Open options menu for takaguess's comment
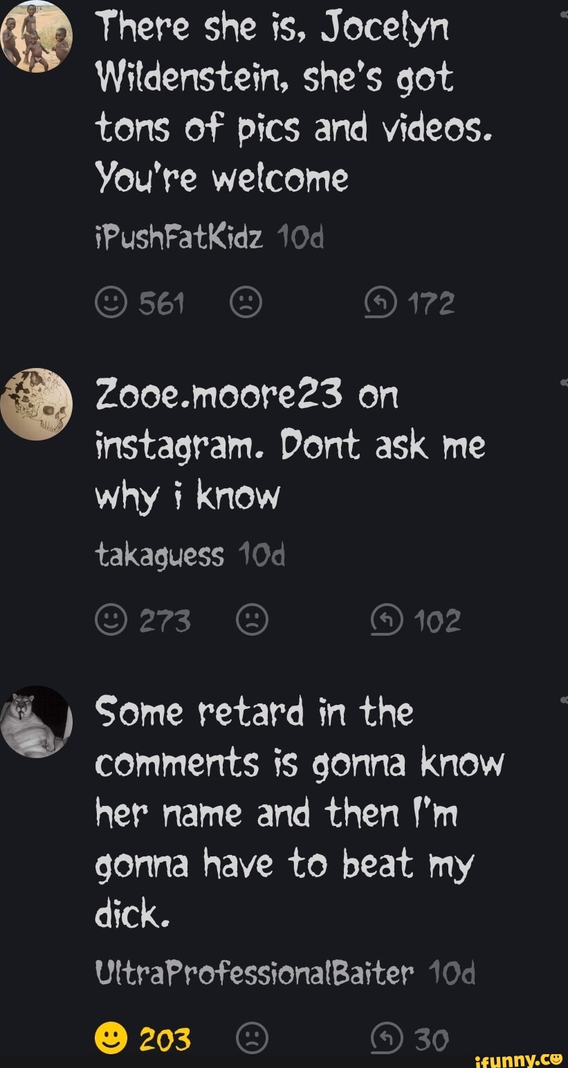568x1068 pixels. coord(565,382)
